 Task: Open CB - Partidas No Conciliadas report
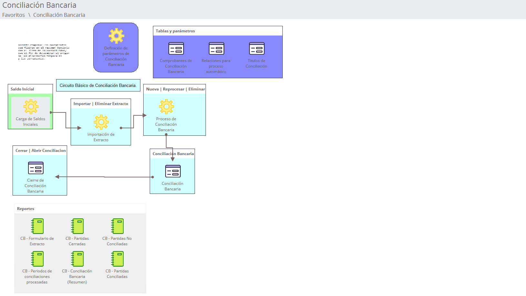(117, 226)
